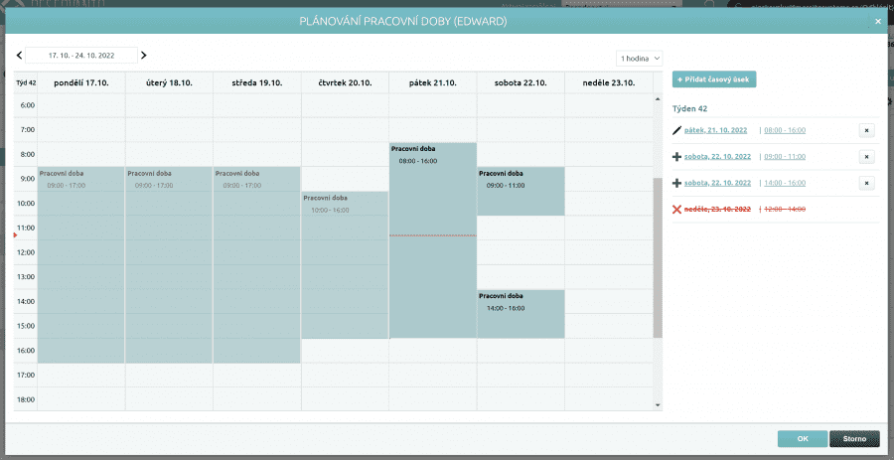Click the red cross icon beside neděle entry
The image size is (894, 460).
[x=677, y=210]
